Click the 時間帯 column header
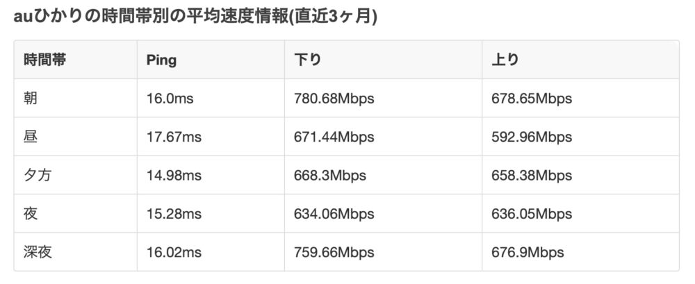This screenshot has width=695, height=284. pos(45,60)
